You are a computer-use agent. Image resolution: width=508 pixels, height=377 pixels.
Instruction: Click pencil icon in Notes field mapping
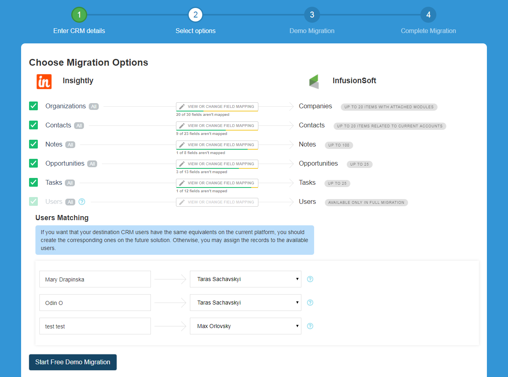[182, 145]
